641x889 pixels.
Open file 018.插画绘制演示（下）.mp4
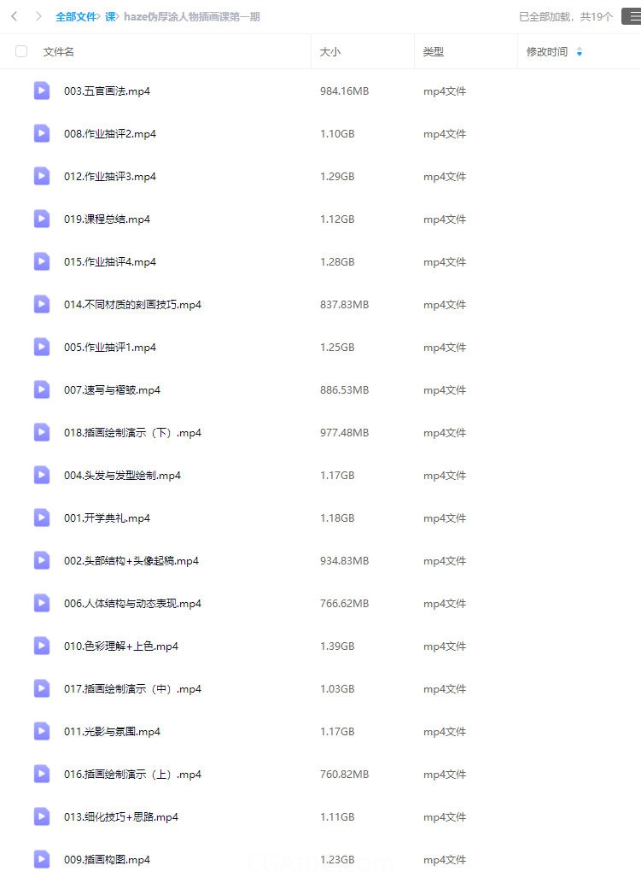(x=132, y=433)
